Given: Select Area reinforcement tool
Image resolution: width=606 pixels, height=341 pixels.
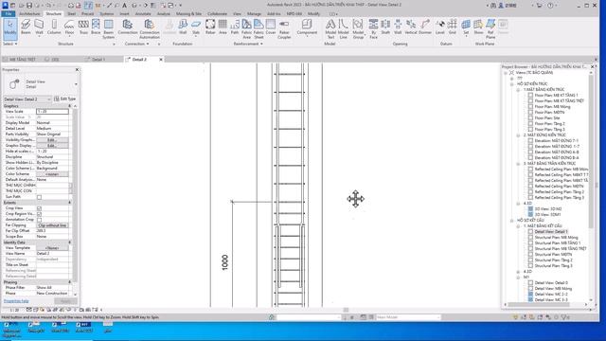Looking at the screenshot, I should [223, 27].
